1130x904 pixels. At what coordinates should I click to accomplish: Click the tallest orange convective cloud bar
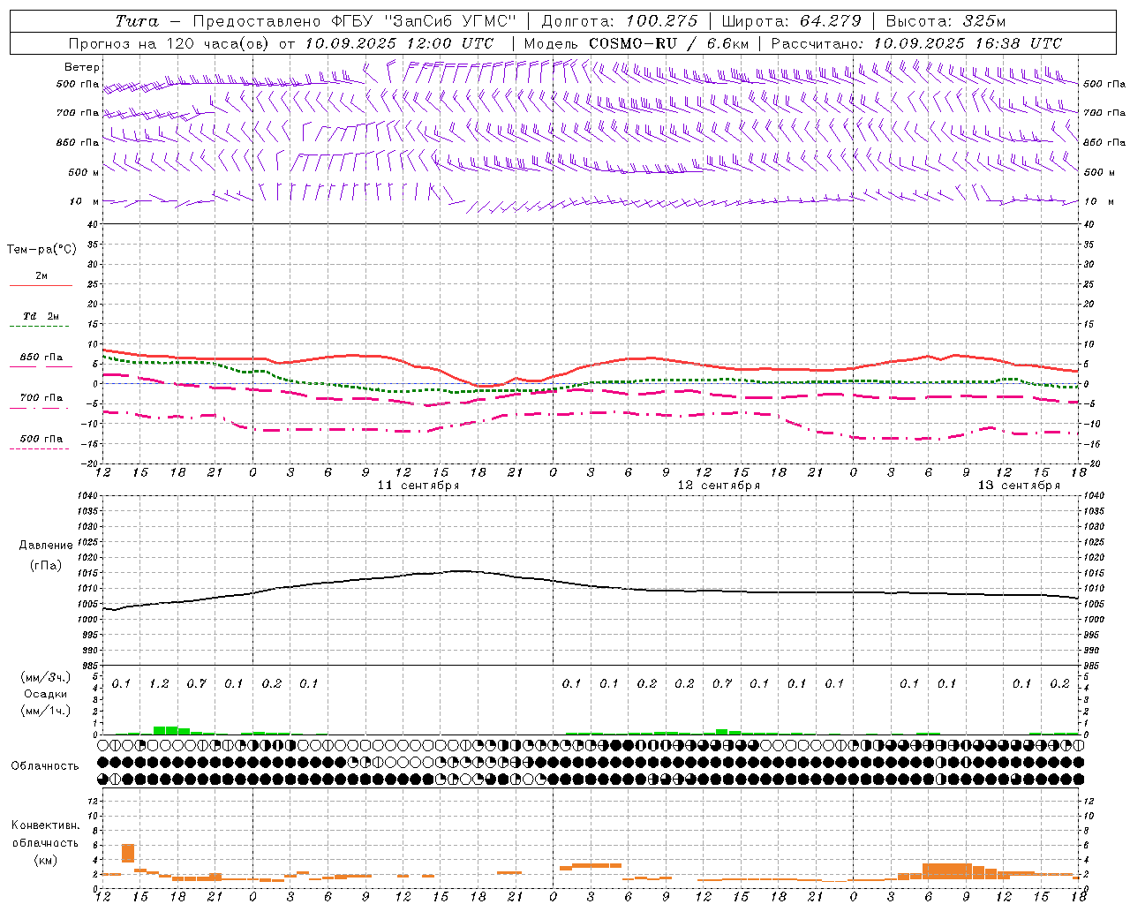pos(128,854)
